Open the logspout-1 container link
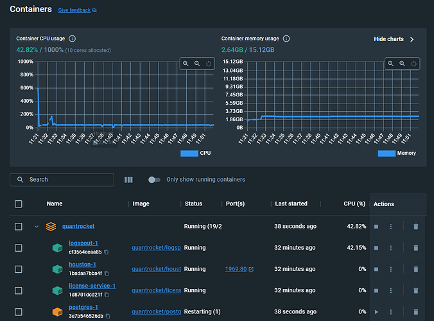434x321 pixels. [83, 243]
